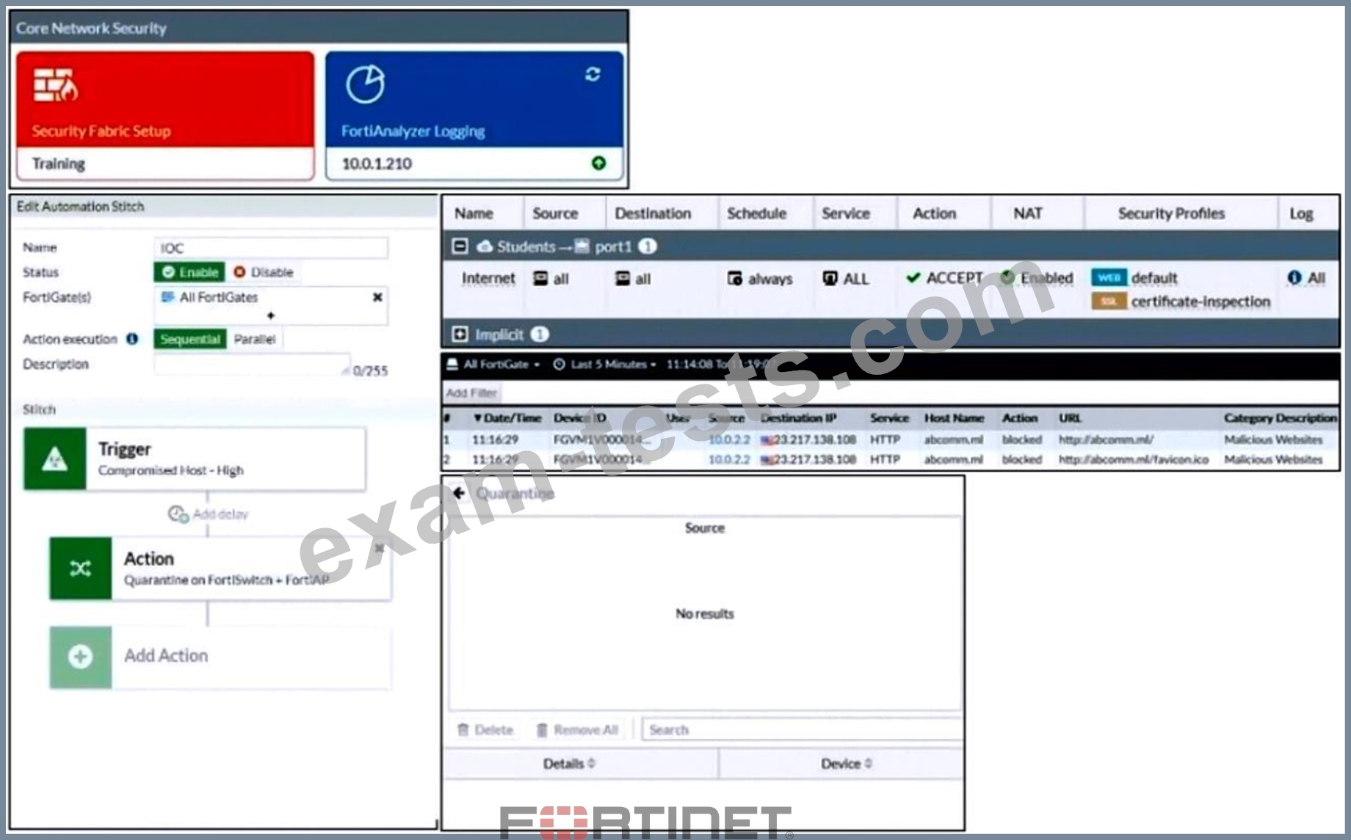Click Add delay link under the Trigger
Screen dimensions: 1351x840
tap(209, 514)
